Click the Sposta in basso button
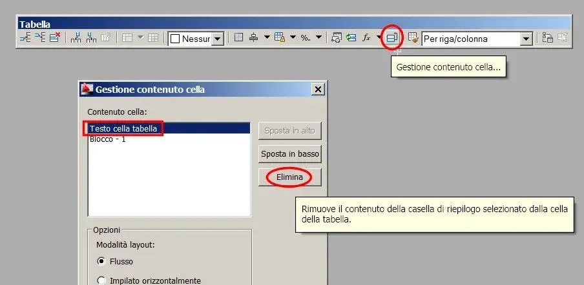This screenshot has width=584, height=285. 290,154
